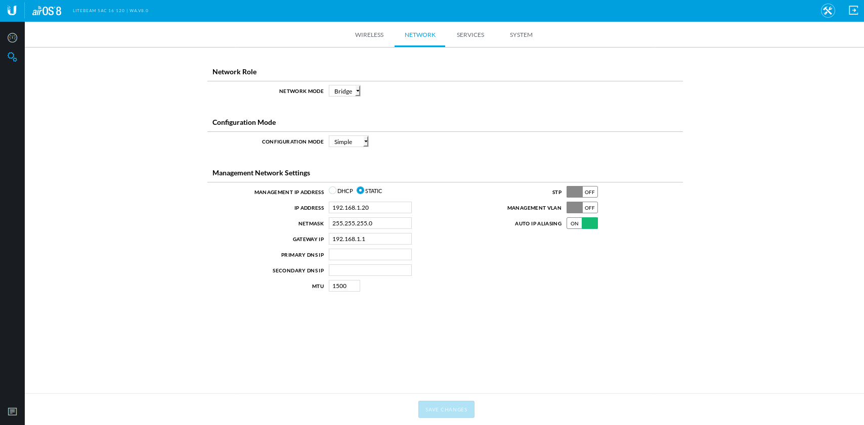
Task: Click the Network Role heading
Action: click(x=234, y=72)
